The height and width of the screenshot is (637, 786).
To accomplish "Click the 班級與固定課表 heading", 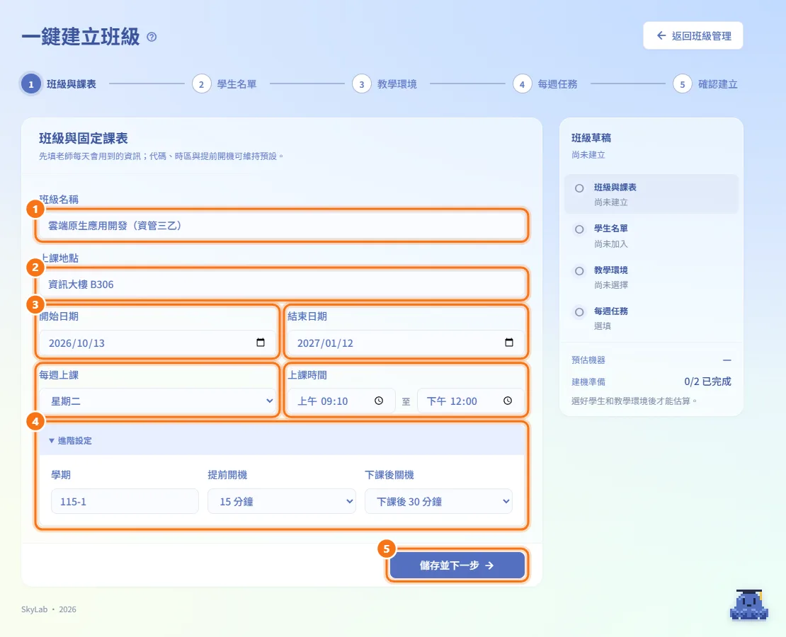I will tap(84, 138).
